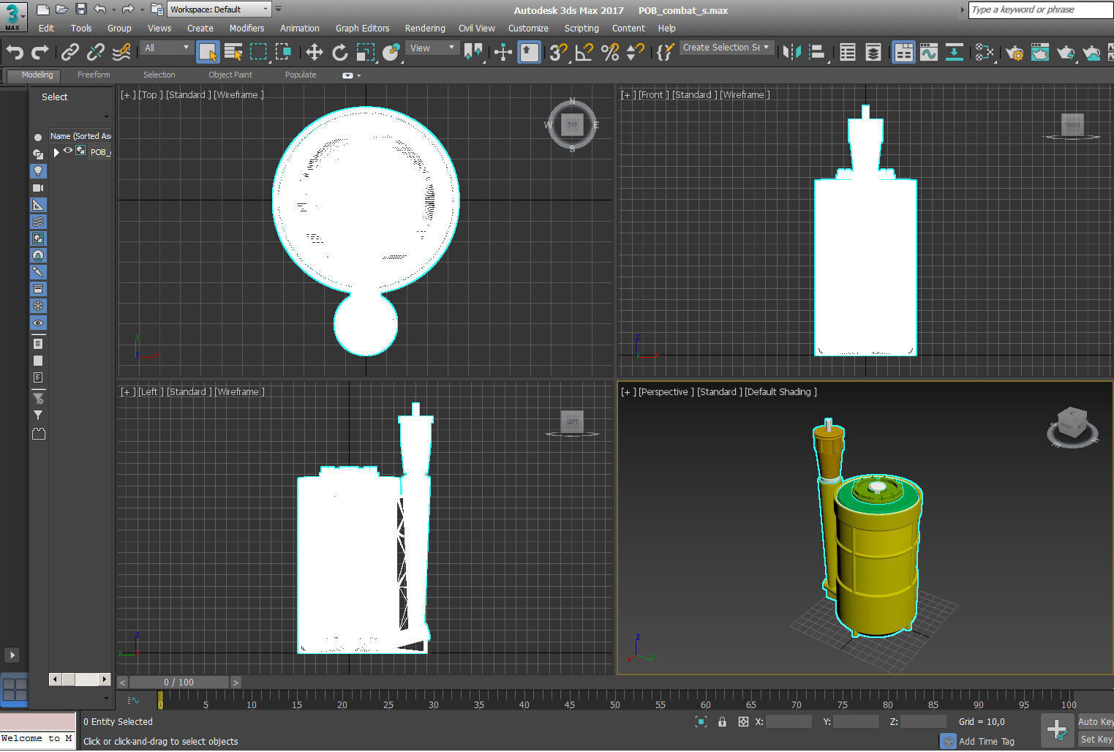Switch to the Object Paint ribbon tab
The height and width of the screenshot is (752, 1114).
(230, 75)
